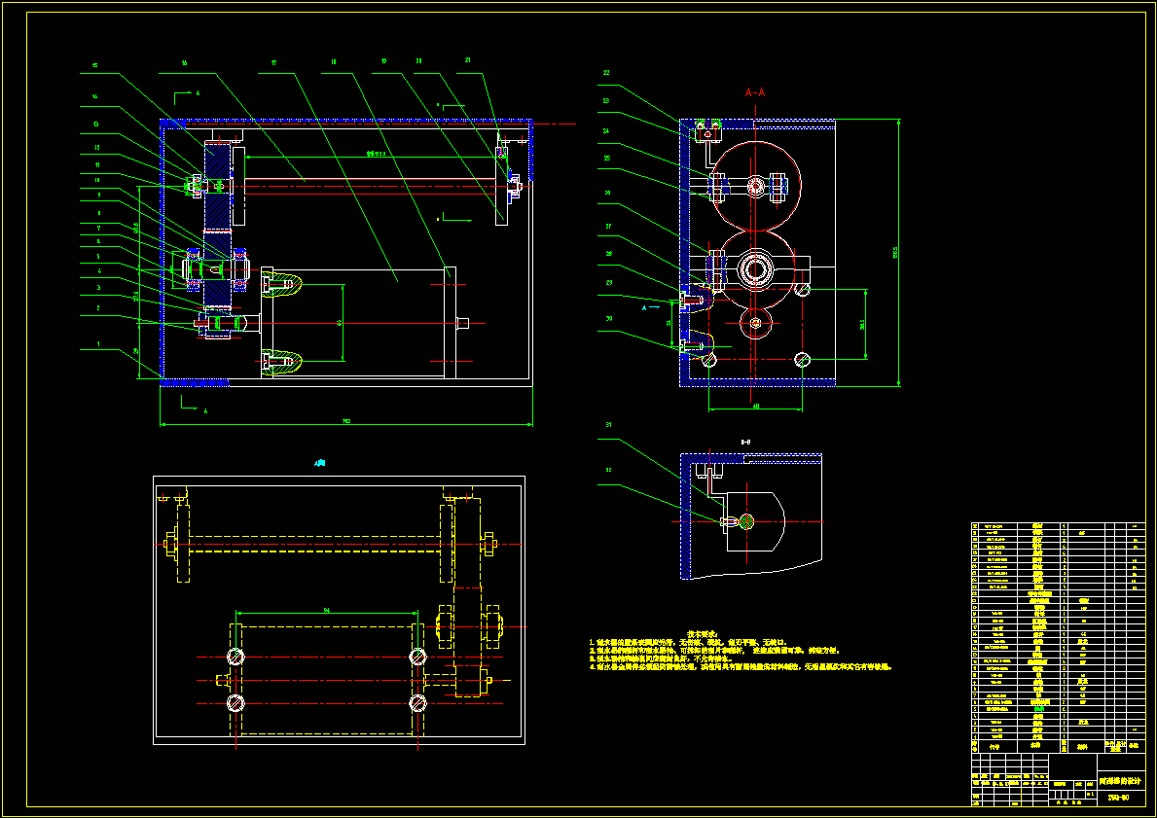Image resolution: width=1157 pixels, height=818 pixels.
Task: Select the 48 dimension in A-A view
Action: 755,407
